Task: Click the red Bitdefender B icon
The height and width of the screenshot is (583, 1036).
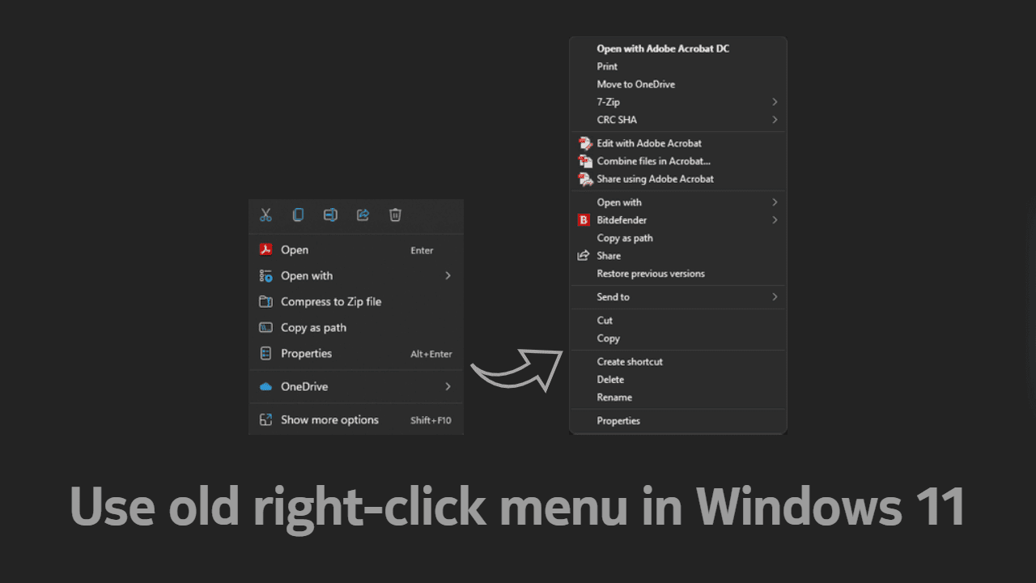Action: [584, 220]
